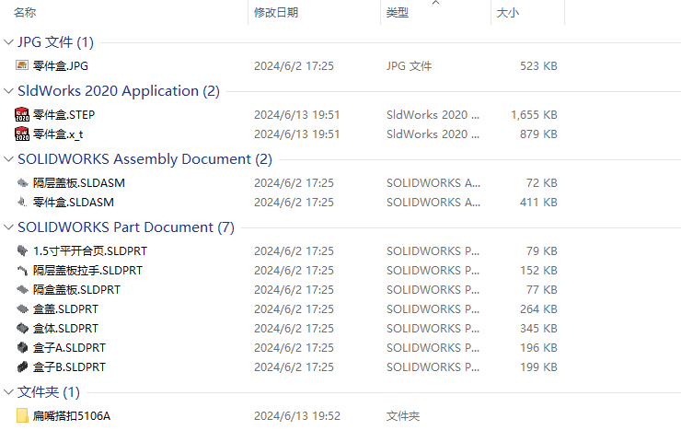The width and height of the screenshot is (681, 442).
Task: Select the SldWorks 2020 Application (2) heading
Action: [119, 91]
